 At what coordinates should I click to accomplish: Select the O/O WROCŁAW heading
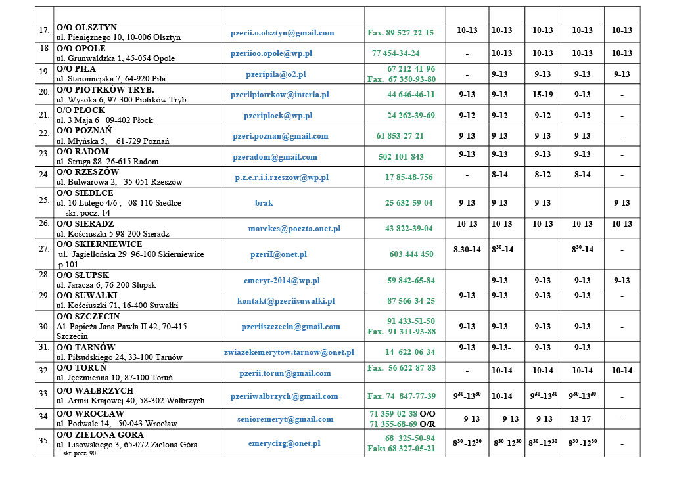(x=90, y=415)
